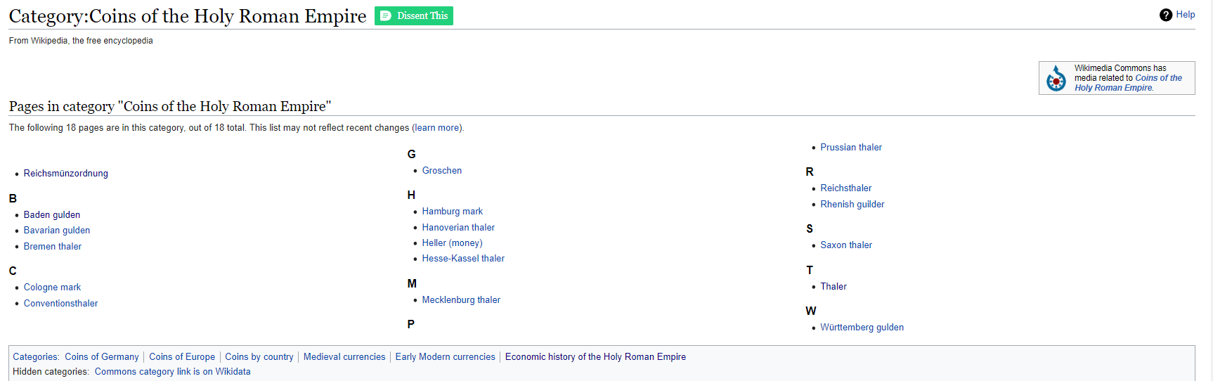
Task: Open the Groschen article
Action: (441, 171)
